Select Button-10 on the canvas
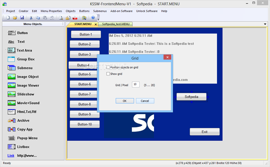 tap(84, 124)
